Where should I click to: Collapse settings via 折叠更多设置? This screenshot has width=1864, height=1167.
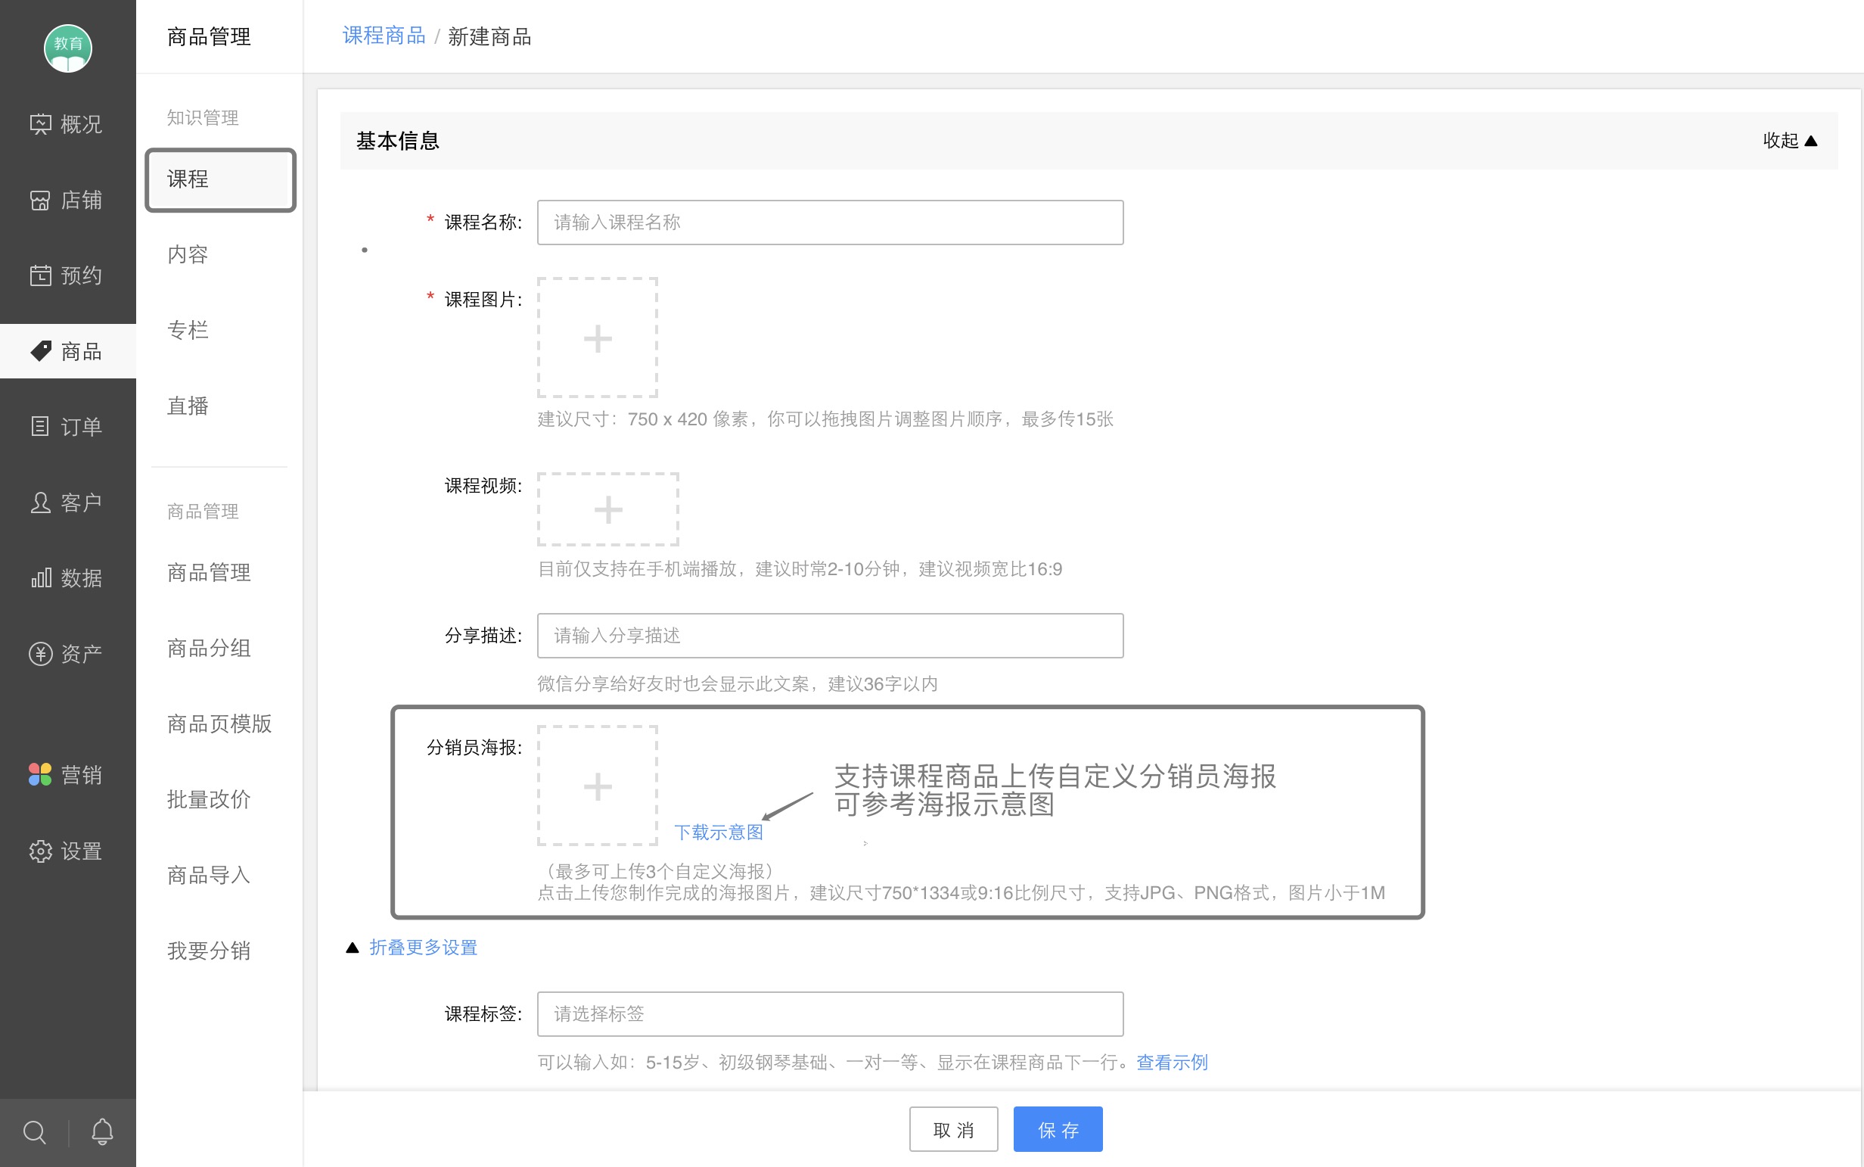tap(423, 947)
